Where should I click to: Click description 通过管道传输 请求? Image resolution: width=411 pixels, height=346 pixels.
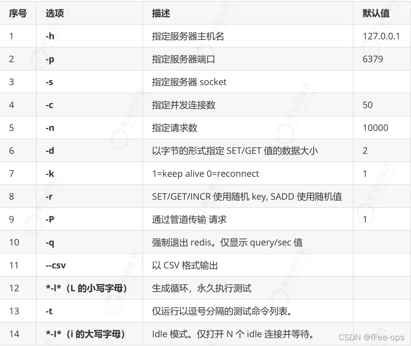189,219
